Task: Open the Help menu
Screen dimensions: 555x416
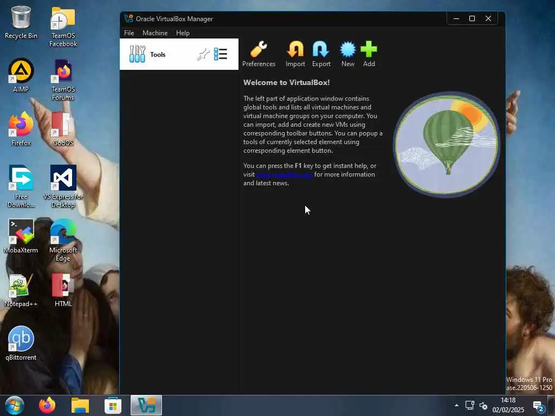Action: point(183,33)
